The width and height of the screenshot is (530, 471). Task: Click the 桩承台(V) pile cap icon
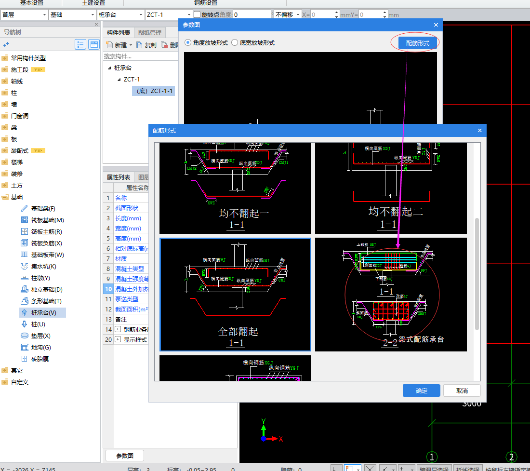(25, 313)
